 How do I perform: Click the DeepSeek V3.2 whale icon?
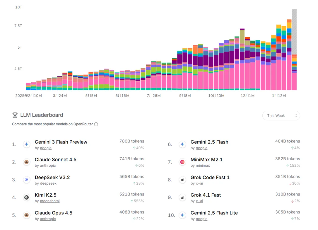pos(27,180)
